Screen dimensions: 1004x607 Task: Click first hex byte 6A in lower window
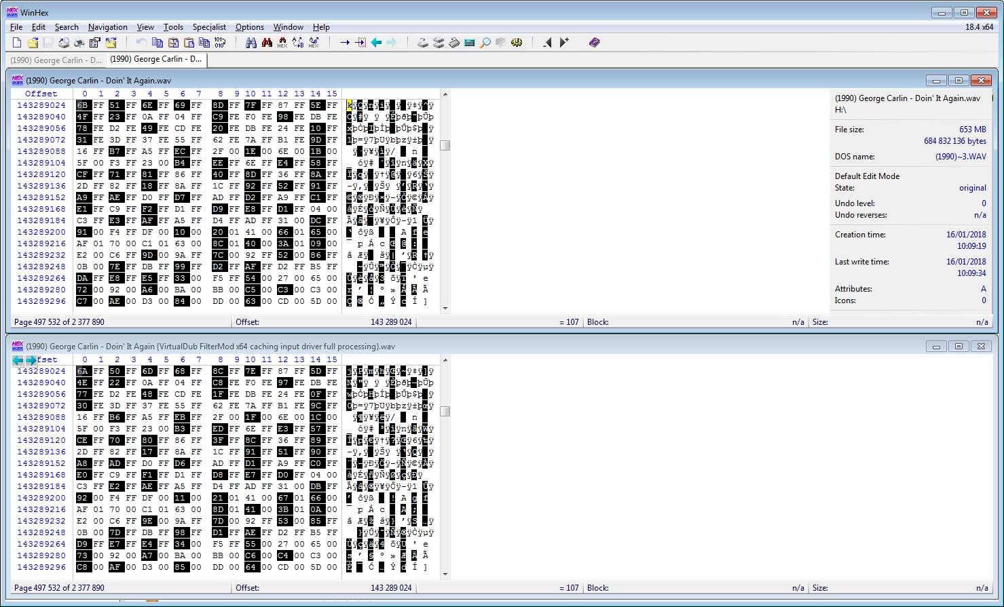(83, 371)
